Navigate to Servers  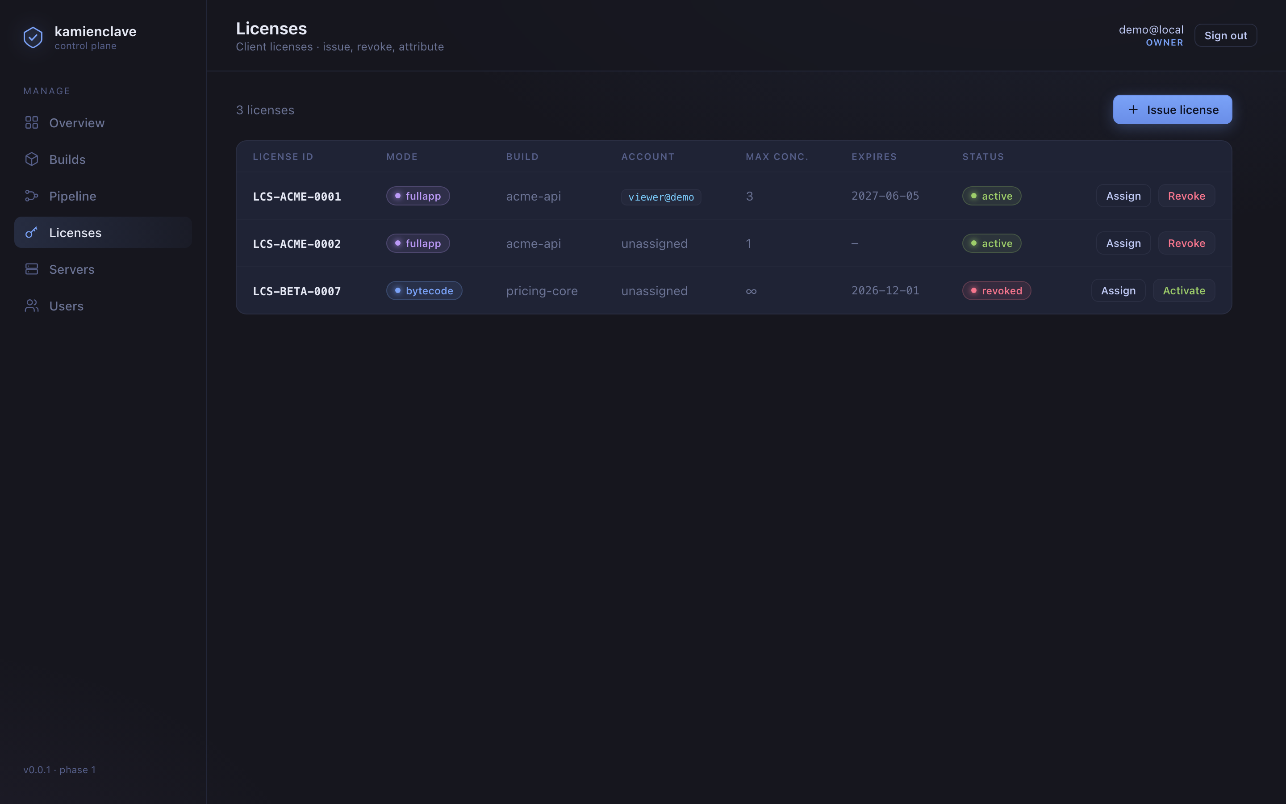103,269
